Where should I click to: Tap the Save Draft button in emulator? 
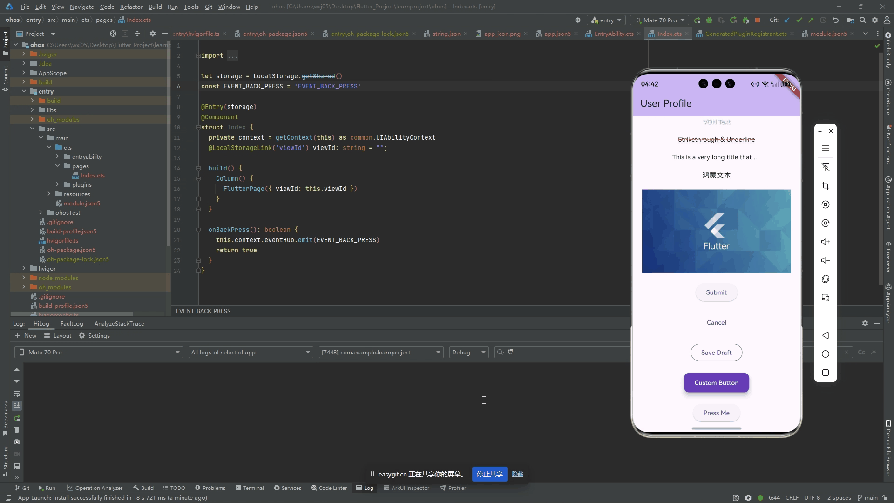pos(716,353)
